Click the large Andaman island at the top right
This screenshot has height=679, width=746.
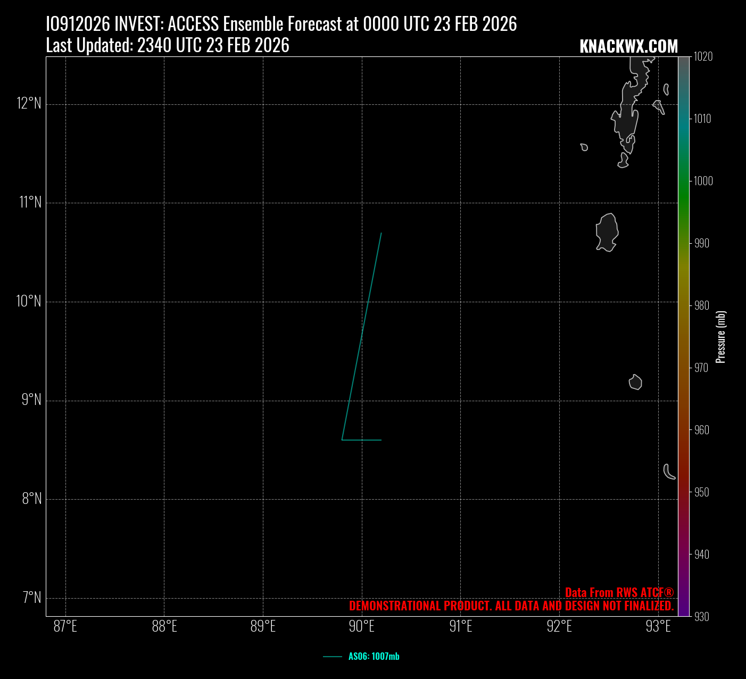click(x=628, y=112)
